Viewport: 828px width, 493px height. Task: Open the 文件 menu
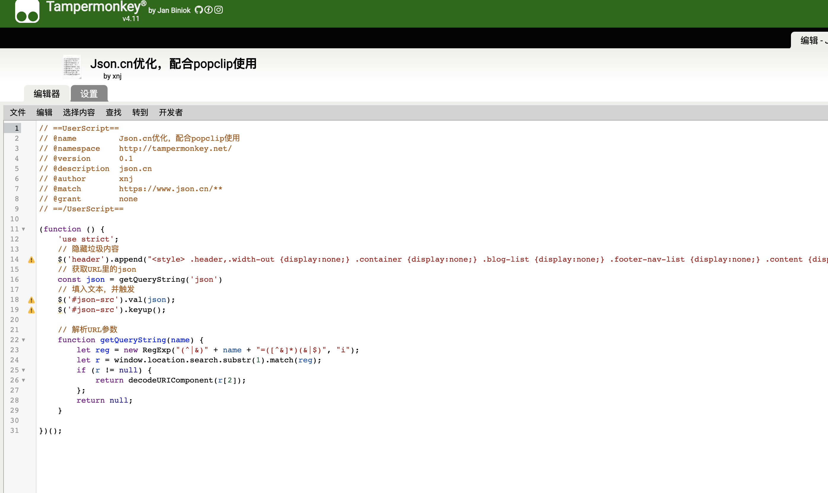pos(17,113)
